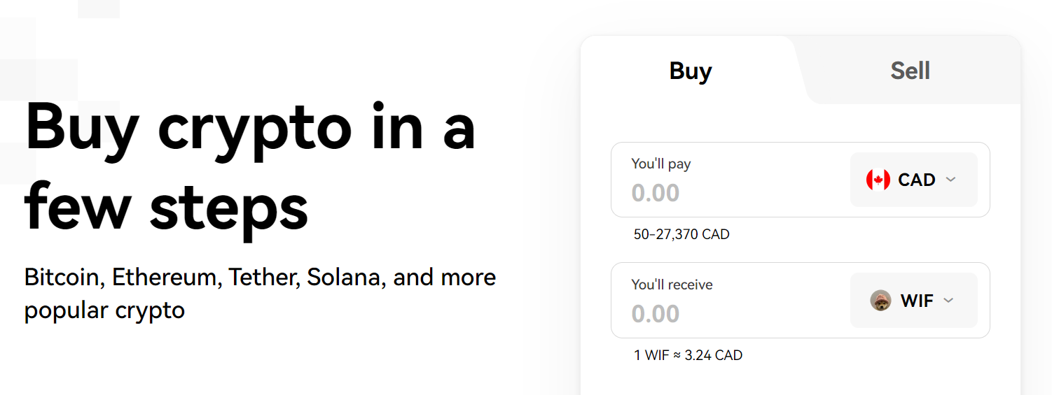Switch to the Sell tab
Screen dimensions: 1052x395
910,71
